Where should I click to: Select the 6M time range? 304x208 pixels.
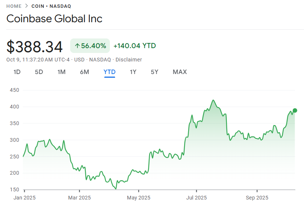tap(84, 72)
